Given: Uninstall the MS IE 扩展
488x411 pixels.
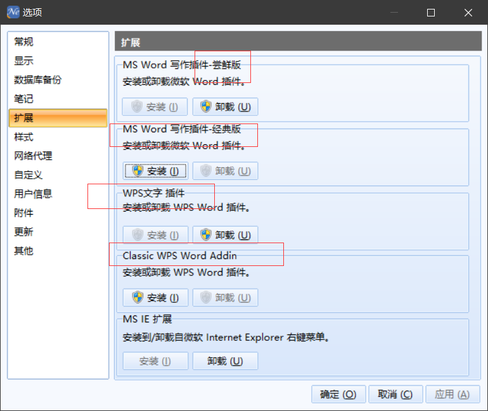Looking at the screenshot, I should pos(226,361).
